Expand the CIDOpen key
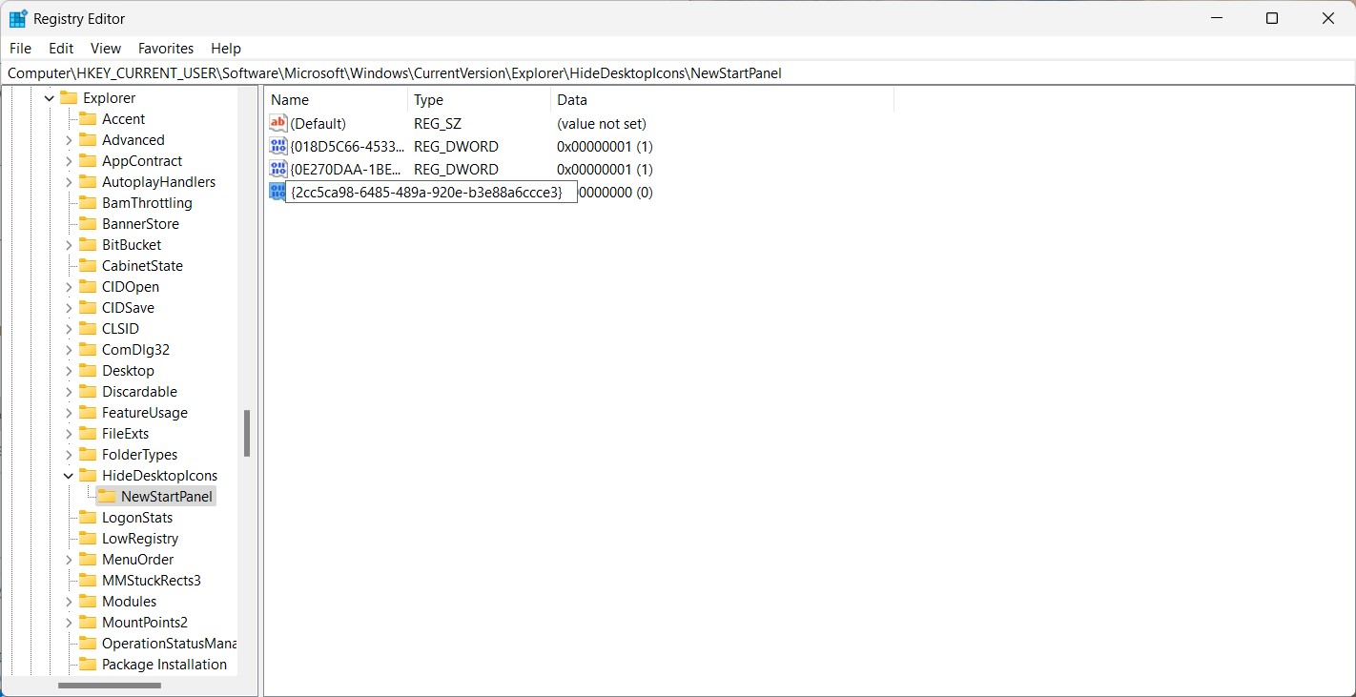 tap(69, 287)
